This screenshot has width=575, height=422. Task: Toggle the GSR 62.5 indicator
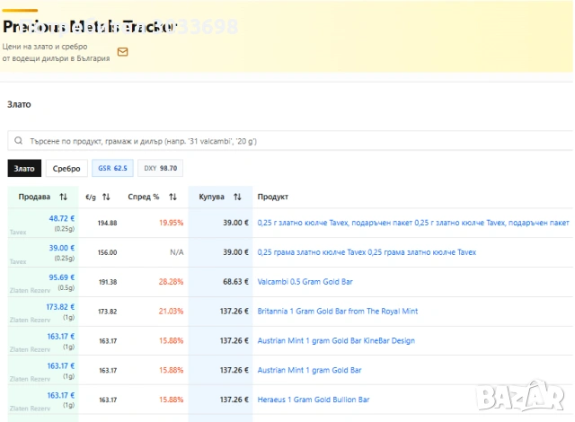(112, 168)
